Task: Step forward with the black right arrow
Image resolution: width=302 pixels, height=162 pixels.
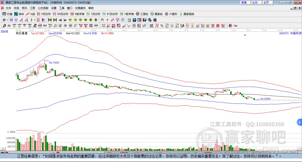Action: [x=65, y=20]
